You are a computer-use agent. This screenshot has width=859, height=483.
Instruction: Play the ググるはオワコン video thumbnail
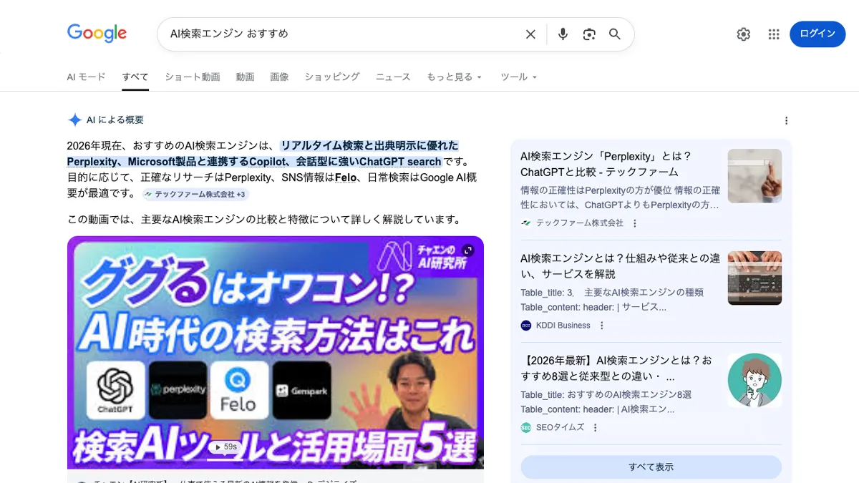click(x=276, y=352)
